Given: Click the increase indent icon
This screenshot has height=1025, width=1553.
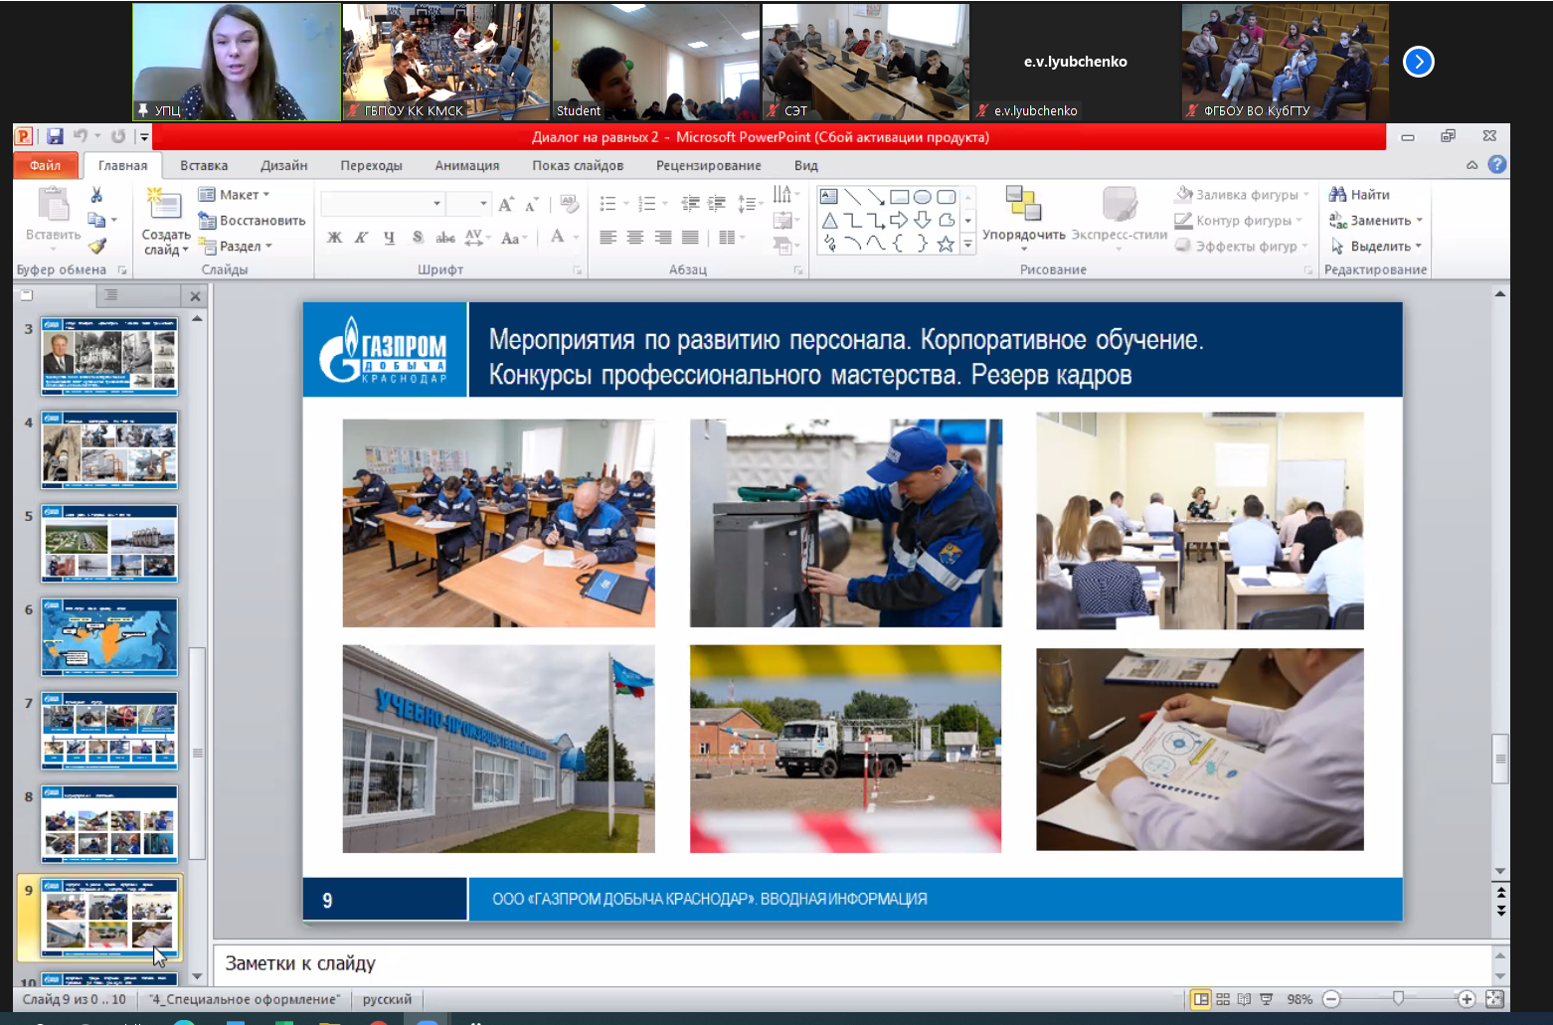Looking at the screenshot, I should coord(716,204).
